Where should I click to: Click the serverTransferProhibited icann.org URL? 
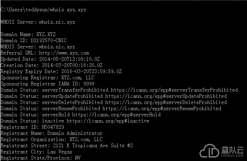(174, 90)
